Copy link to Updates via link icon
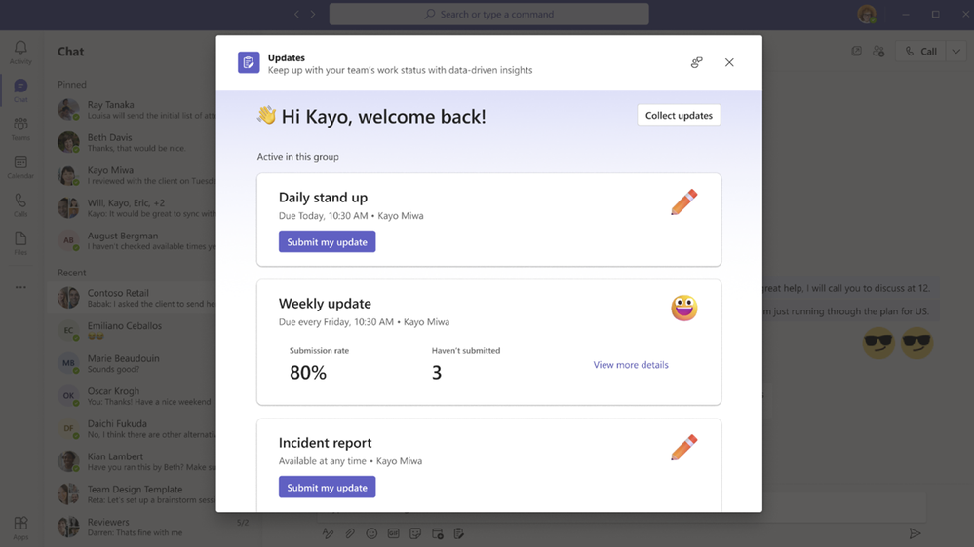This screenshot has width=974, height=547. coord(696,62)
